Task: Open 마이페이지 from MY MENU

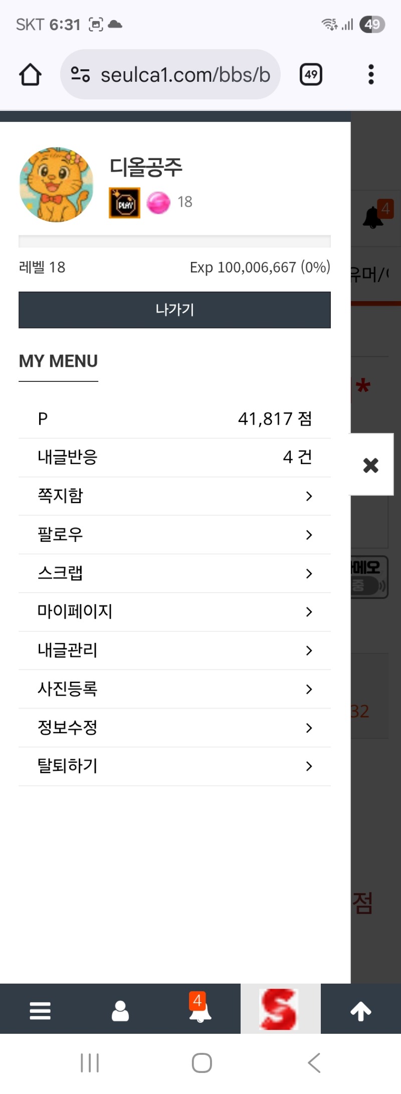Action: 174,612
